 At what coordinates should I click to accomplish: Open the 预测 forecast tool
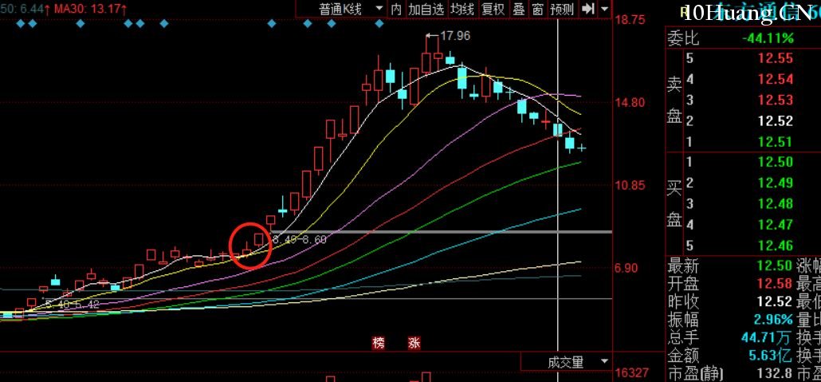pyautogui.click(x=562, y=9)
